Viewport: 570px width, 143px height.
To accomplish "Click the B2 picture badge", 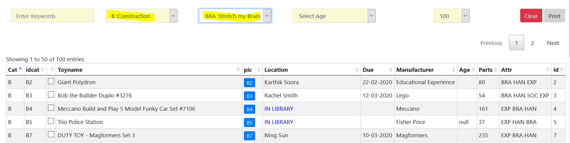I will pos(249,83).
